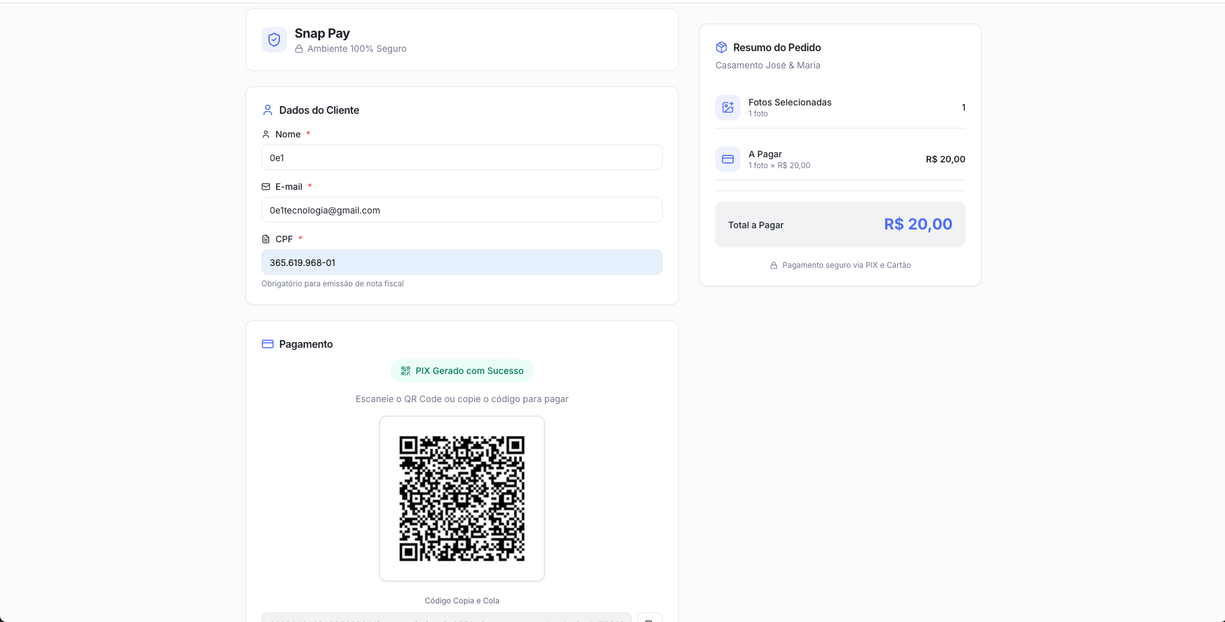Click the document icon beside CPF label

coord(266,239)
